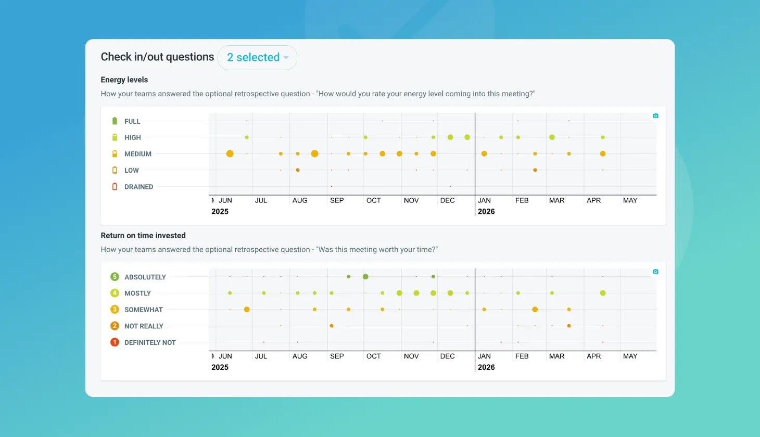Click the SOMEWHAT rating 3 icon
This screenshot has height=437, width=760.
pos(115,310)
